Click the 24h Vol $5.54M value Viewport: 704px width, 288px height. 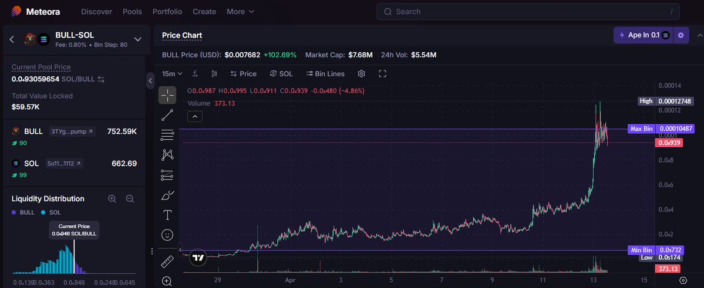coord(424,55)
